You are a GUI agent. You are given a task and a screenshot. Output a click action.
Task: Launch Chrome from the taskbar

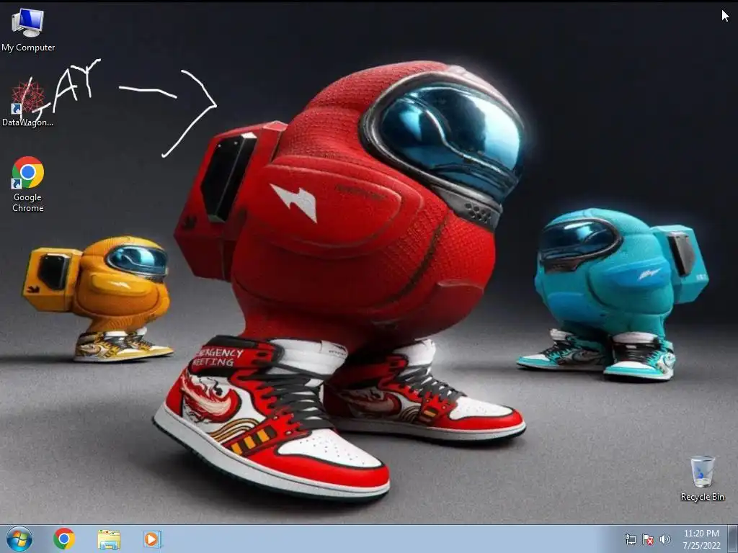[64, 539]
